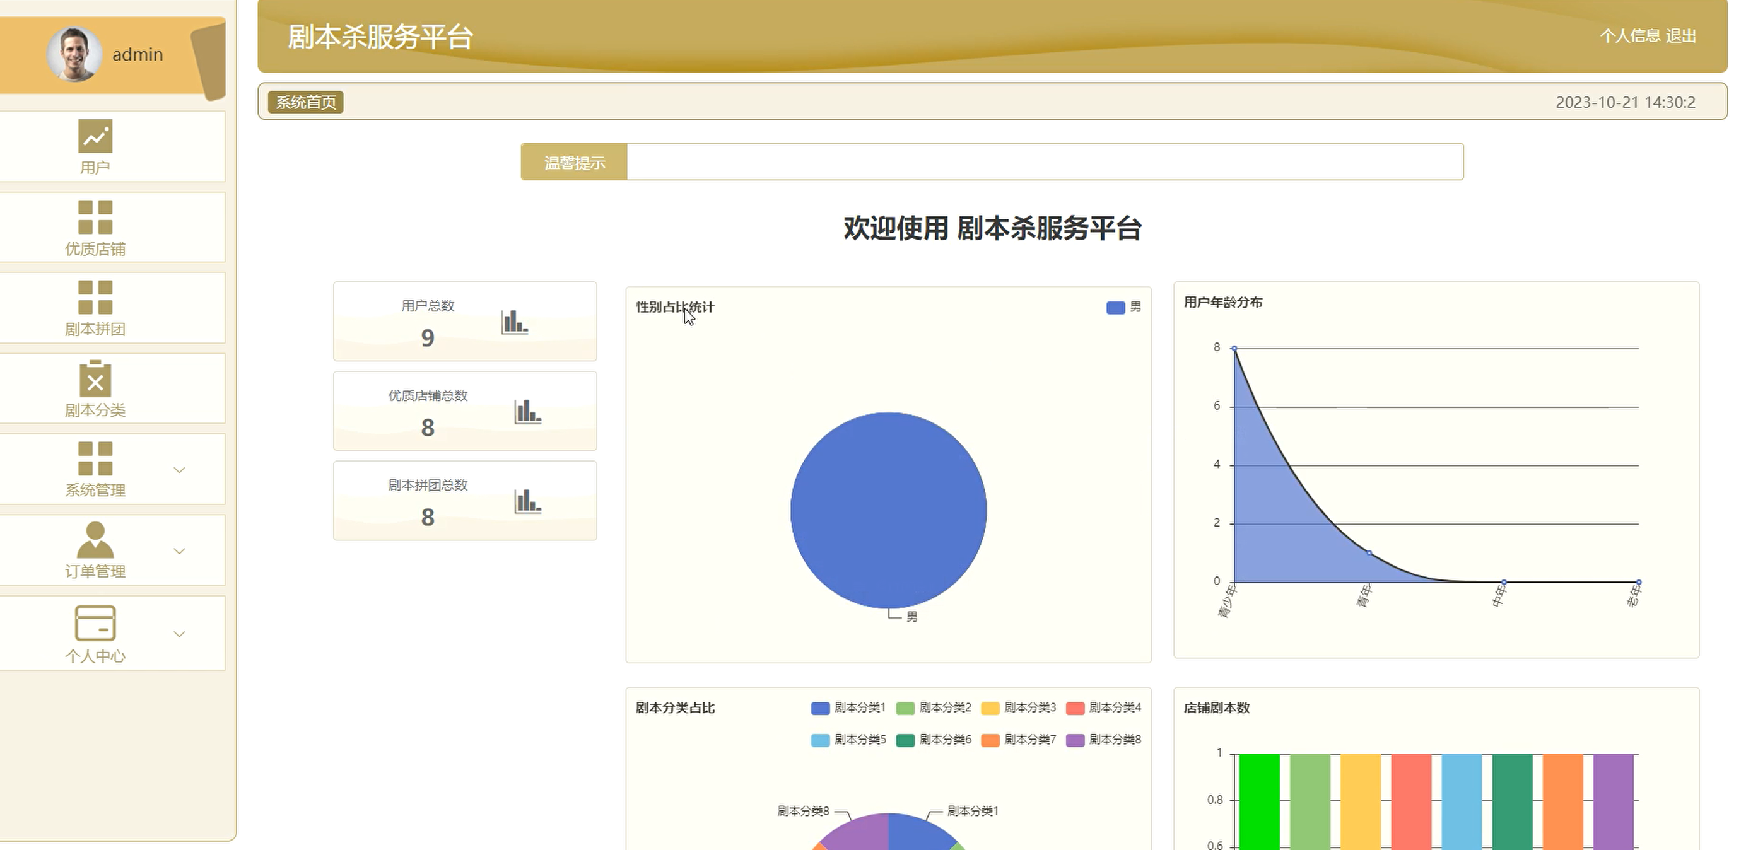Click the 青少年 data point on age chart
The width and height of the screenshot is (1758, 850).
coord(1234,349)
